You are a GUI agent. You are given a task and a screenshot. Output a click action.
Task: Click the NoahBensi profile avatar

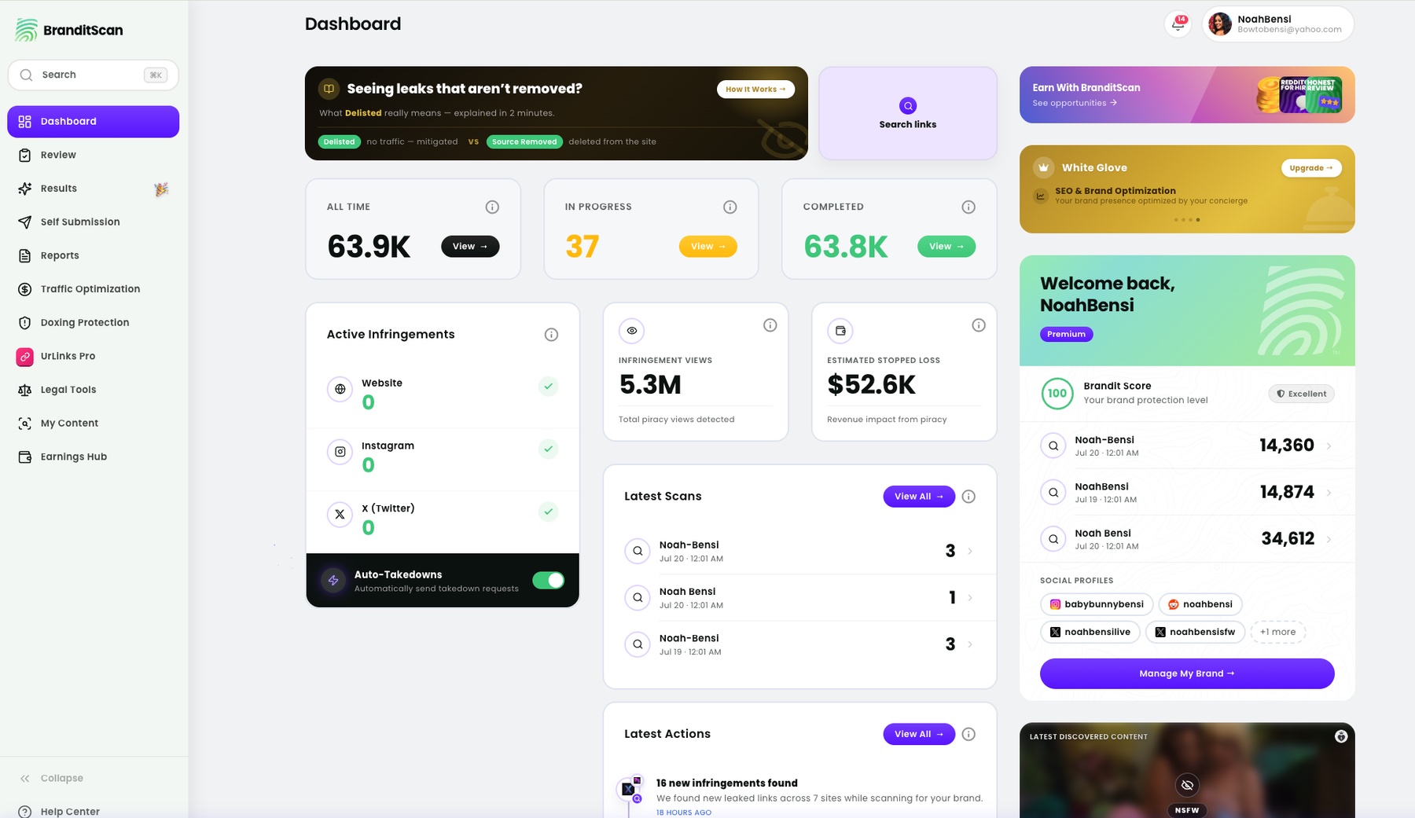(x=1220, y=24)
